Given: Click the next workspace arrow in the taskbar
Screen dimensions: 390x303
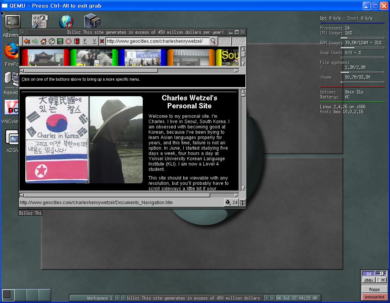Looking at the screenshot, I should 123,298.
